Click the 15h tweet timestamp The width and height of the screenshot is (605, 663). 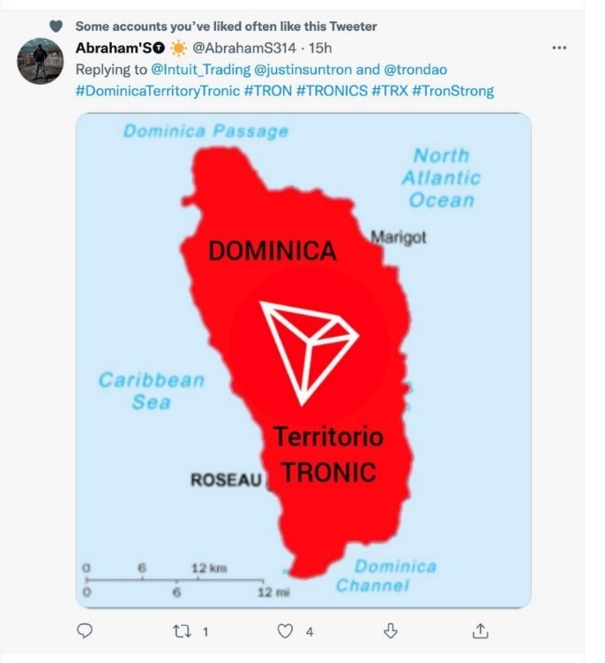(x=317, y=48)
